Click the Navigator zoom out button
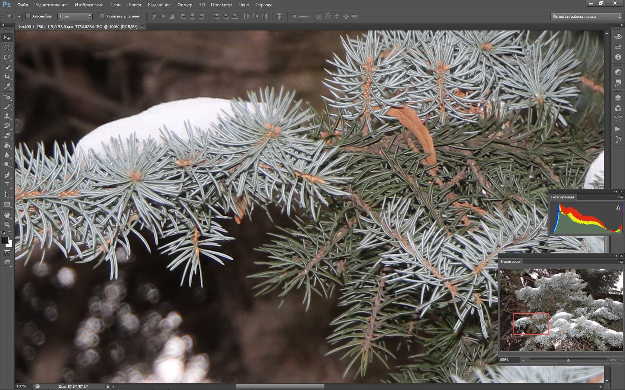 point(523,360)
